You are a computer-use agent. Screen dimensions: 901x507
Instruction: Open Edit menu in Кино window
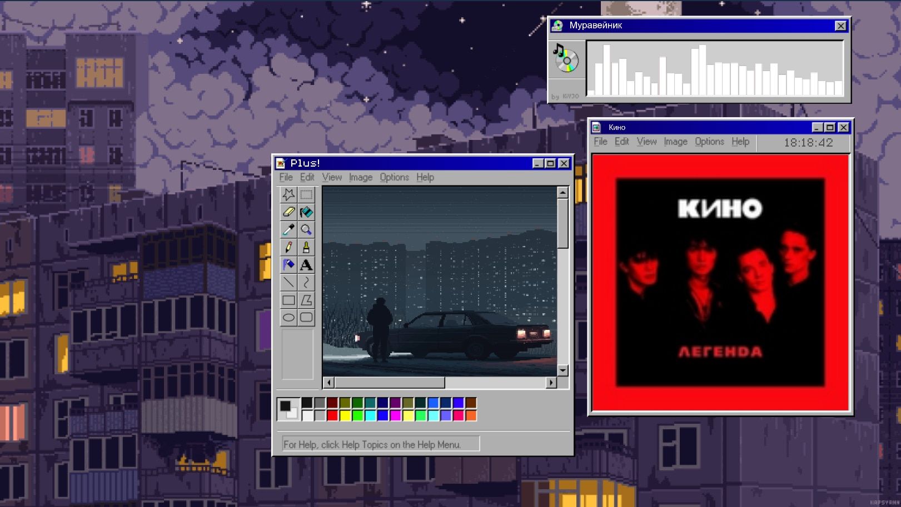(621, 142)
